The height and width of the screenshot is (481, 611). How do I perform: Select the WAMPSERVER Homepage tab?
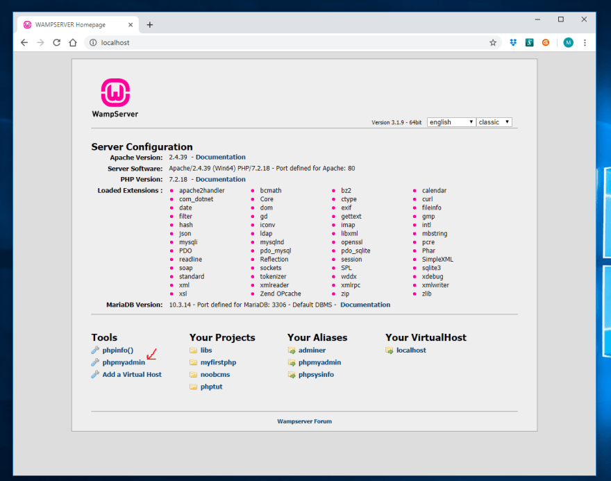click(78, 24)
